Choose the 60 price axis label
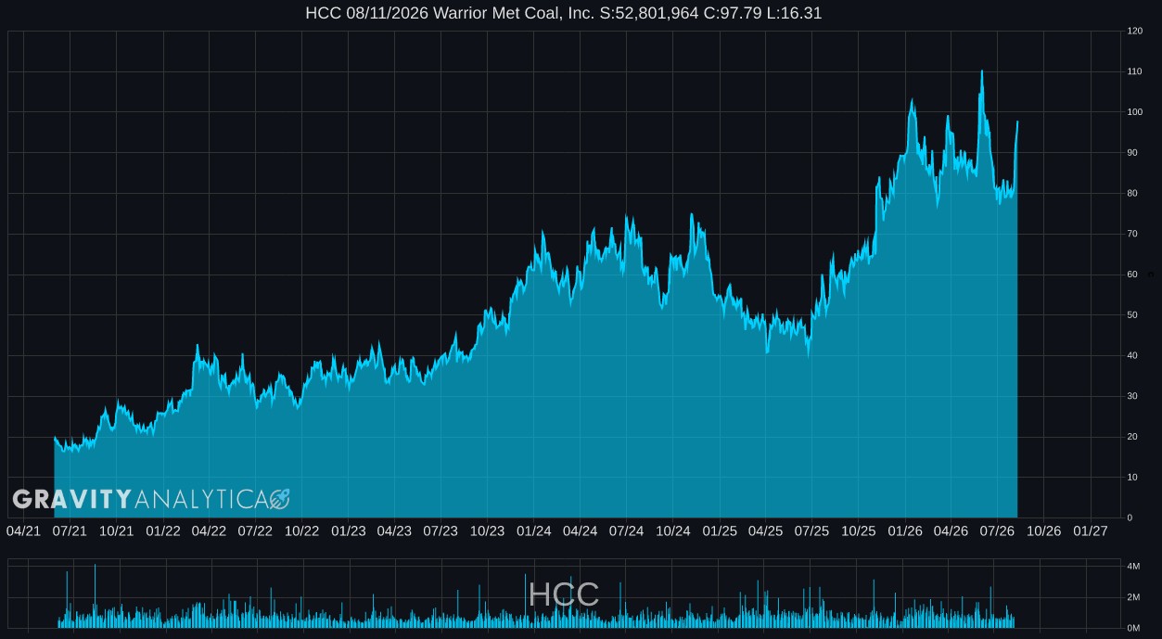1162x639 pixels. 1132,275
